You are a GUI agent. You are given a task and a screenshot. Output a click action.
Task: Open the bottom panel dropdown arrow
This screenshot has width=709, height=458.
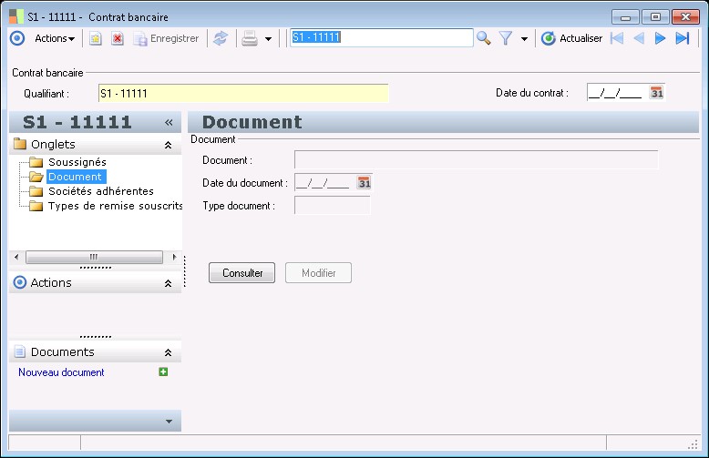(169, 421)
